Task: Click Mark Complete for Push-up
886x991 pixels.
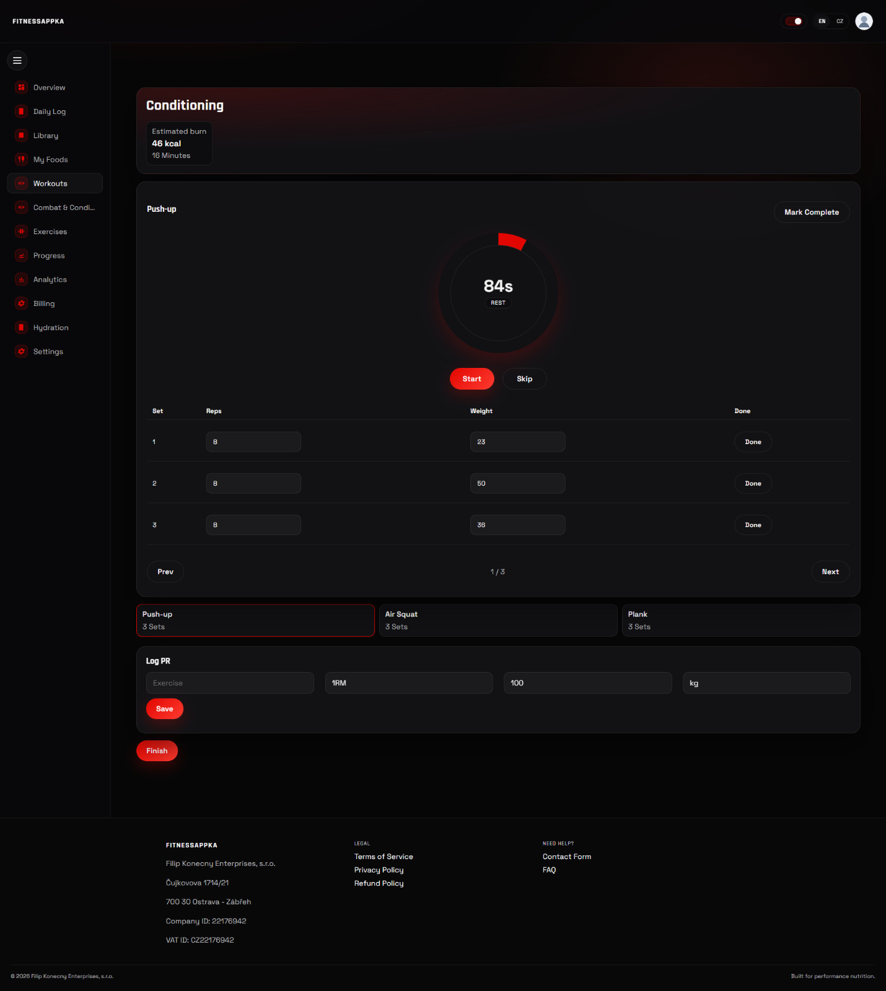Action: [x=812, y=212]
